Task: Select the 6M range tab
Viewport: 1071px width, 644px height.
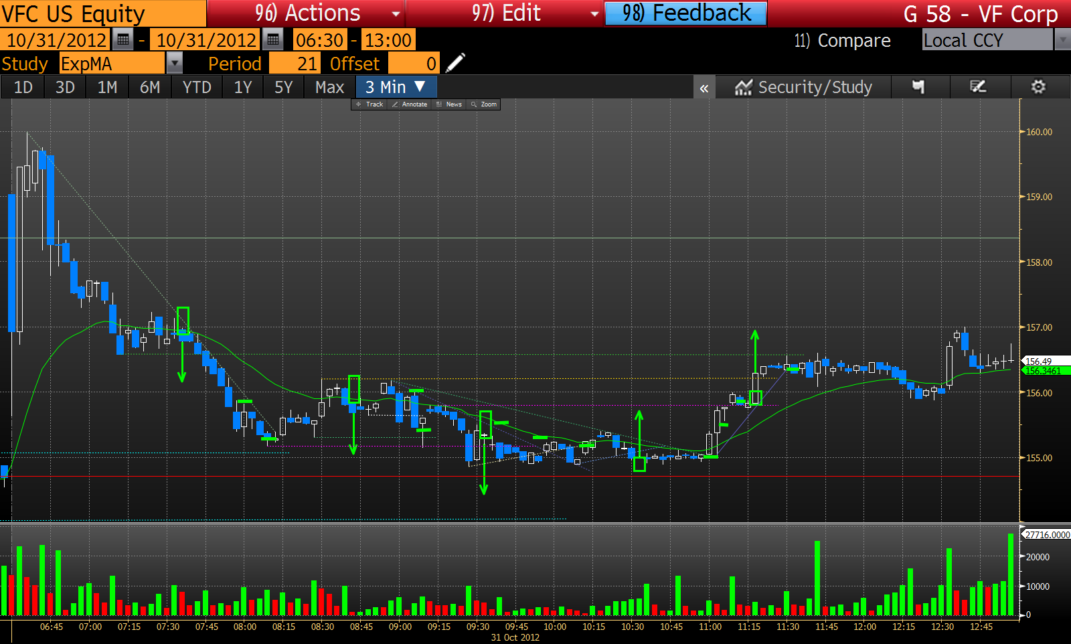Action: (150, 87)
